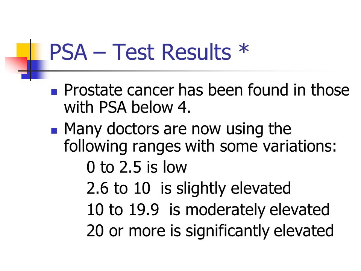Click the red gradient square decoration
Viewport: 361px width, 271px height.
16,65
